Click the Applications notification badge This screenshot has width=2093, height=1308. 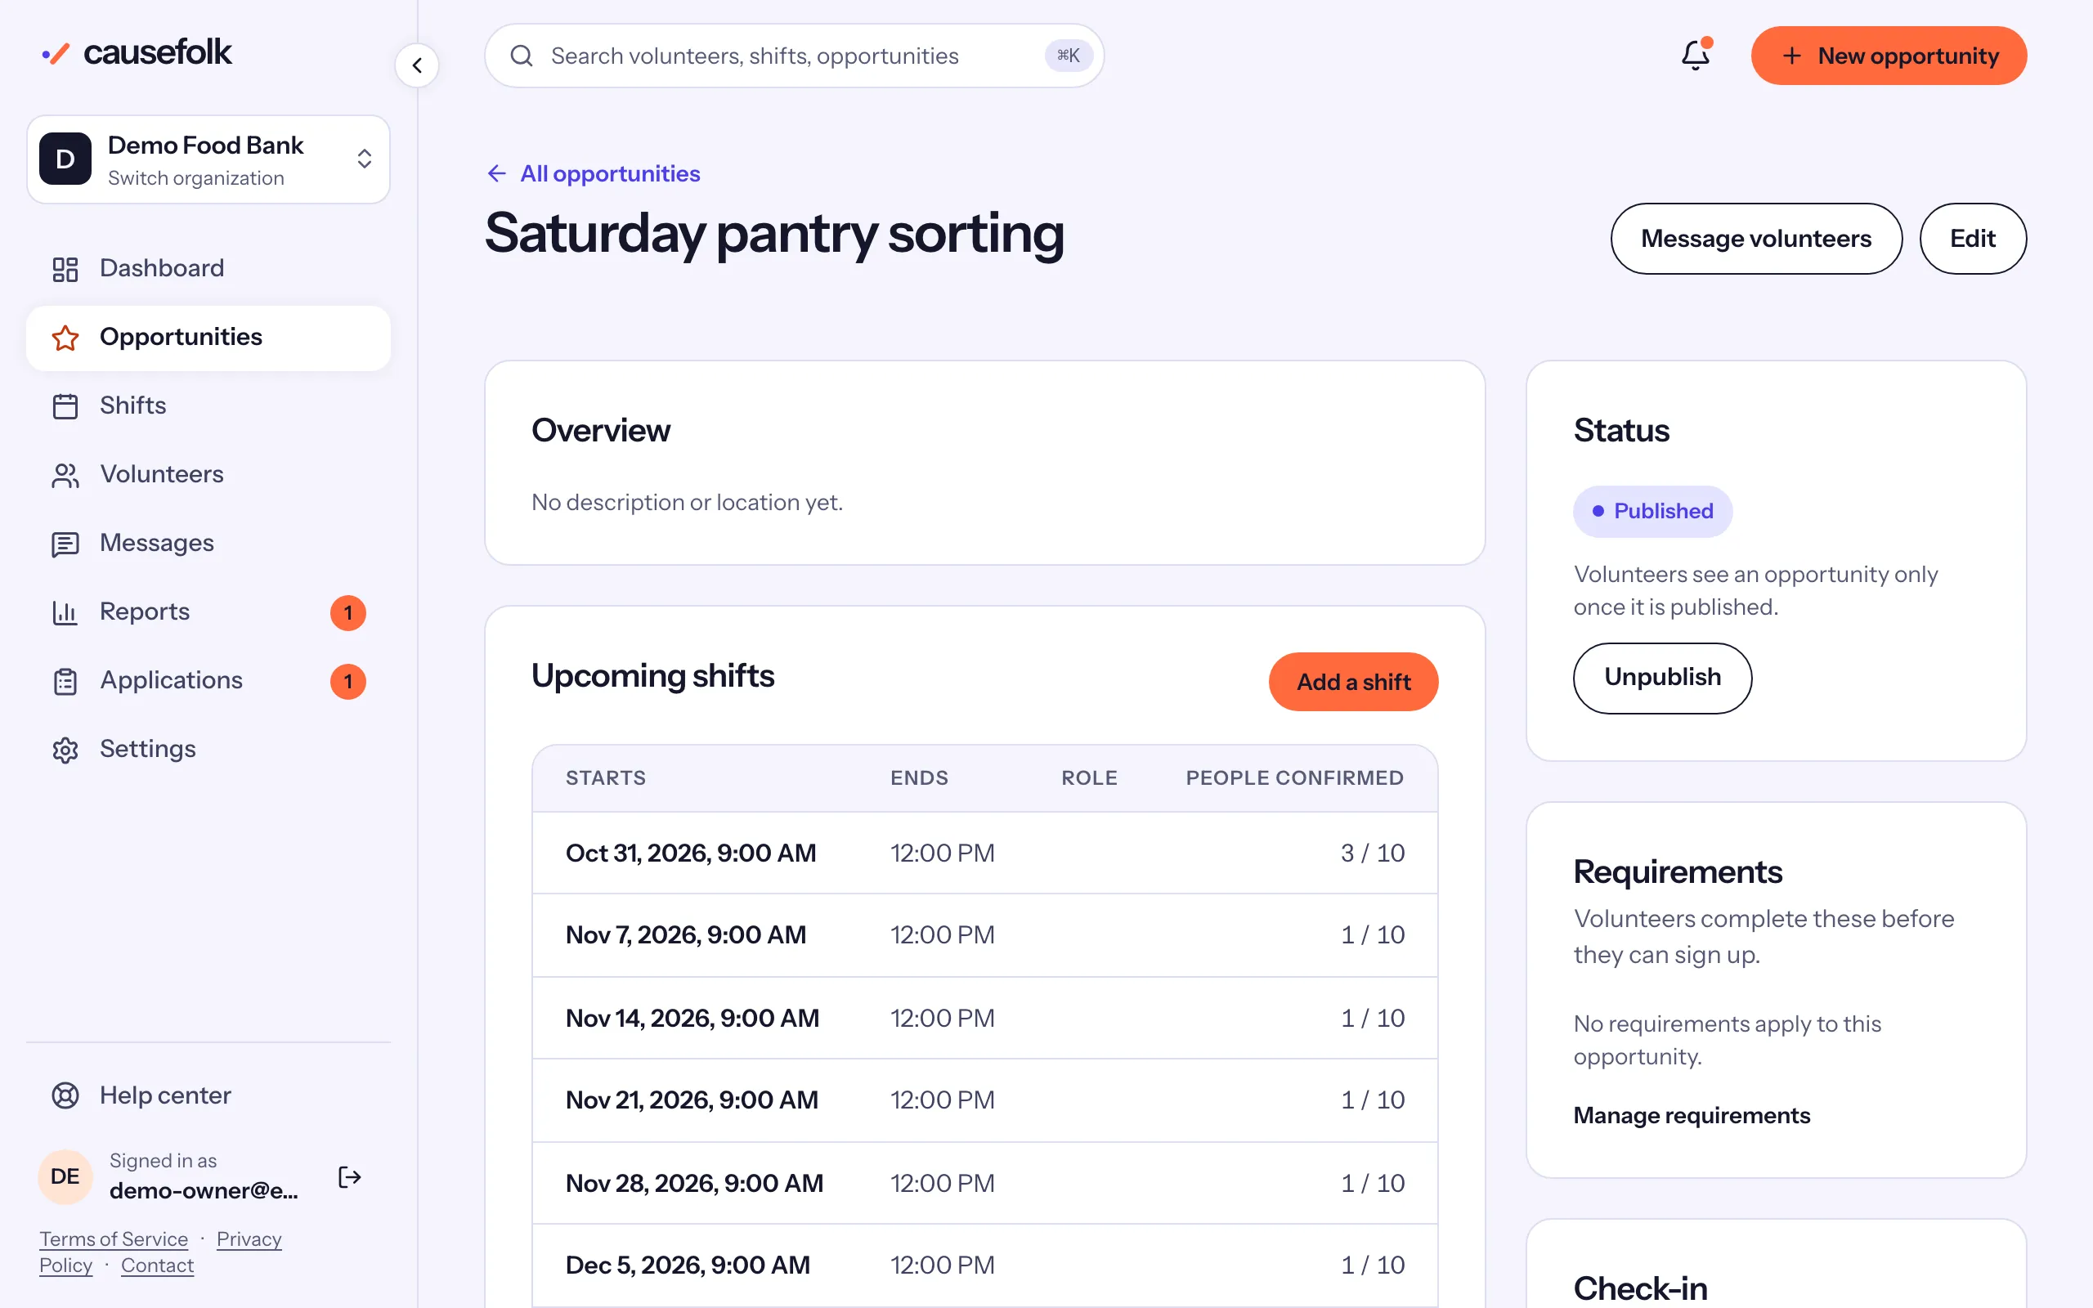point(347,682)
